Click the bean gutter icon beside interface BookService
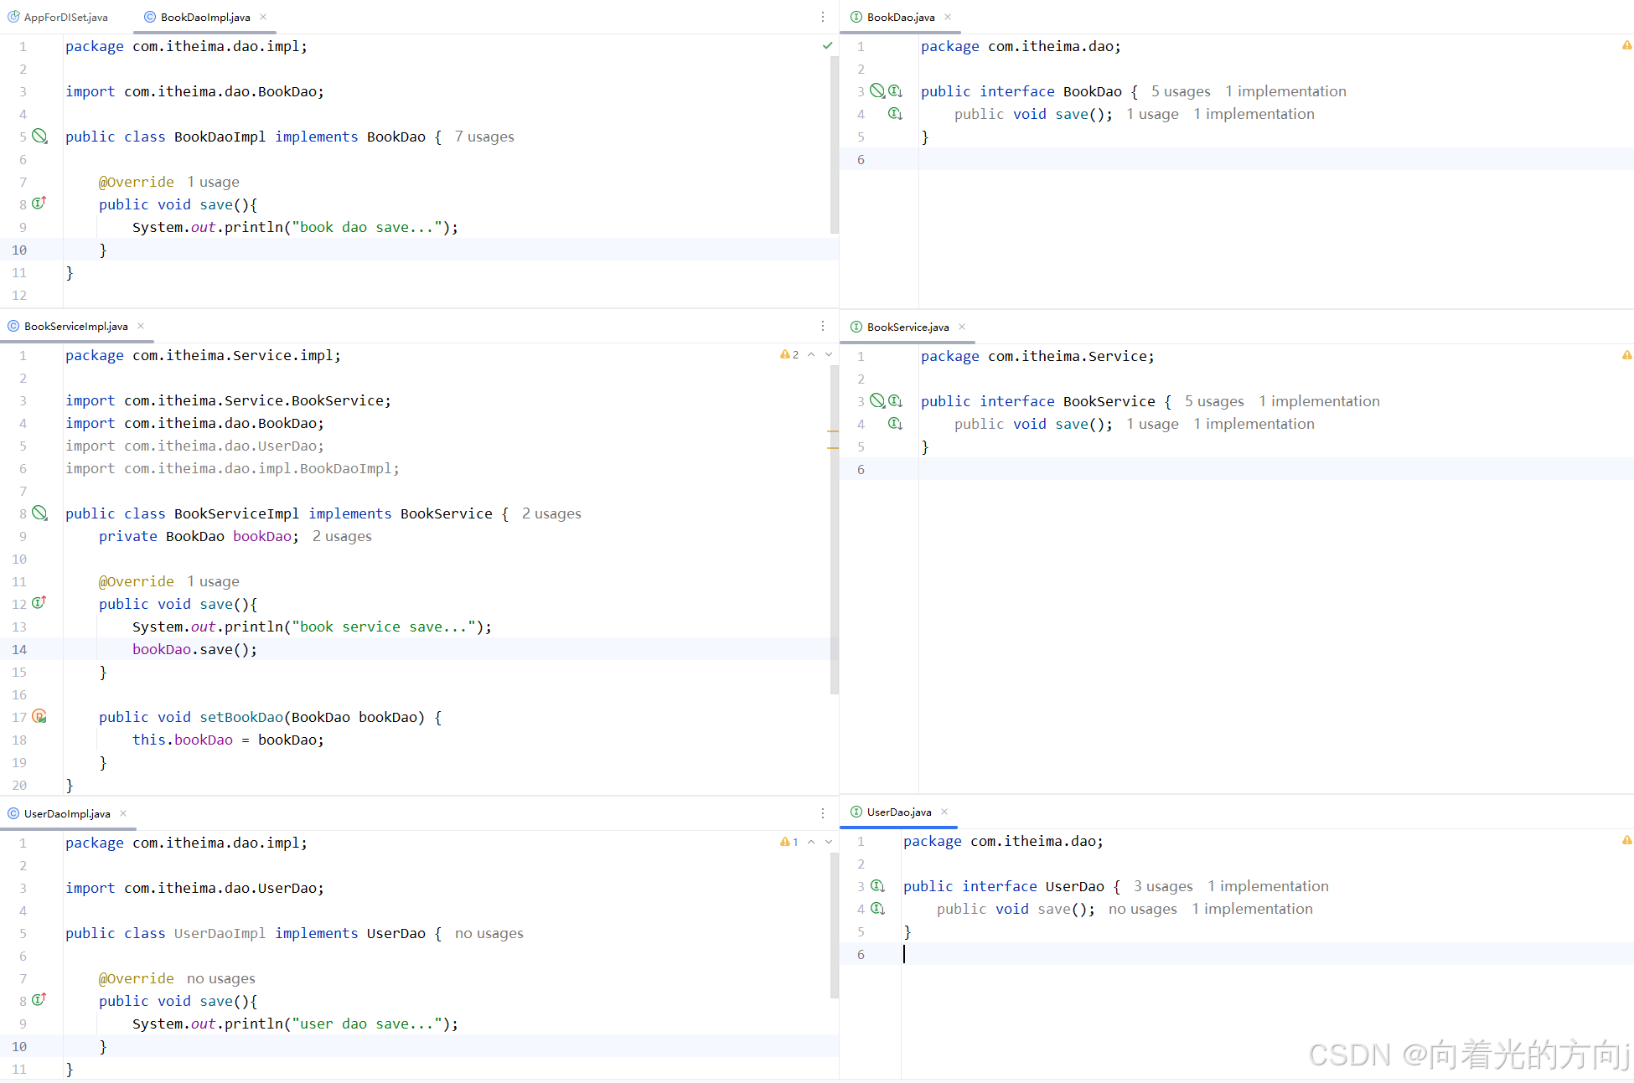The image size is (1634, 1083). [876, 400]
